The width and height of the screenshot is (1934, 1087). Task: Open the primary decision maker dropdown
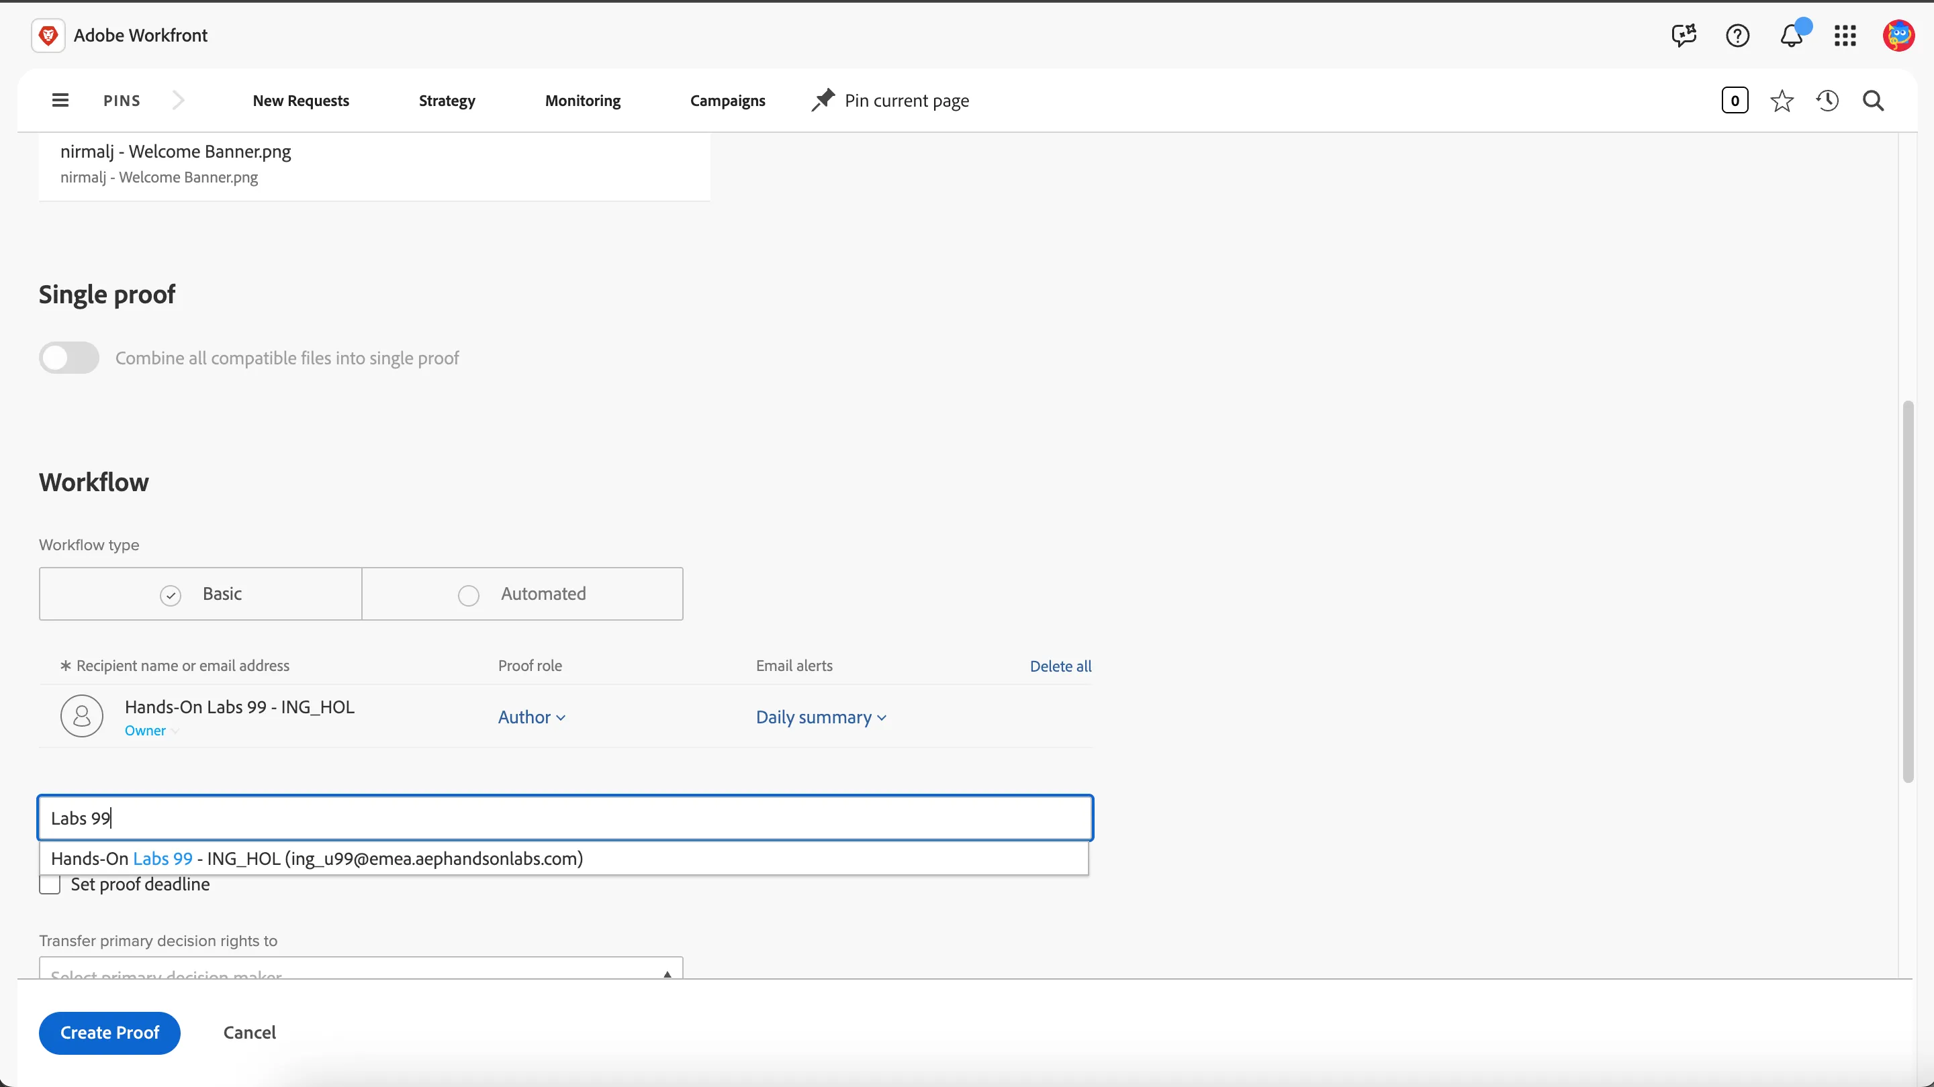[x=361, y=968]
